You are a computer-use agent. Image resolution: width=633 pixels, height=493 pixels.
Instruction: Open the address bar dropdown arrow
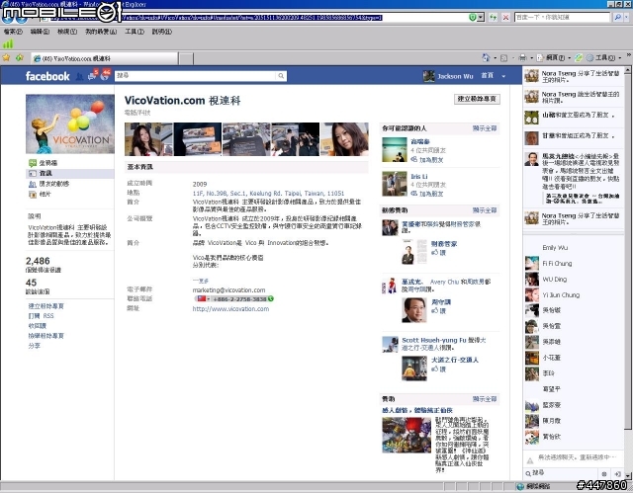(480, 18)
